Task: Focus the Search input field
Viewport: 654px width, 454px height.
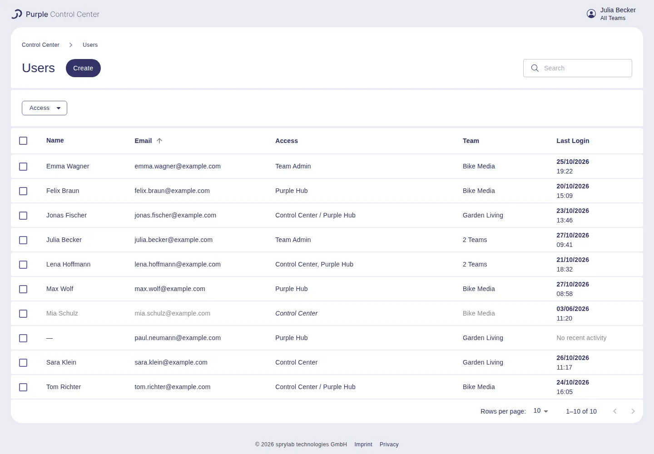Action: tap(578, 68)
